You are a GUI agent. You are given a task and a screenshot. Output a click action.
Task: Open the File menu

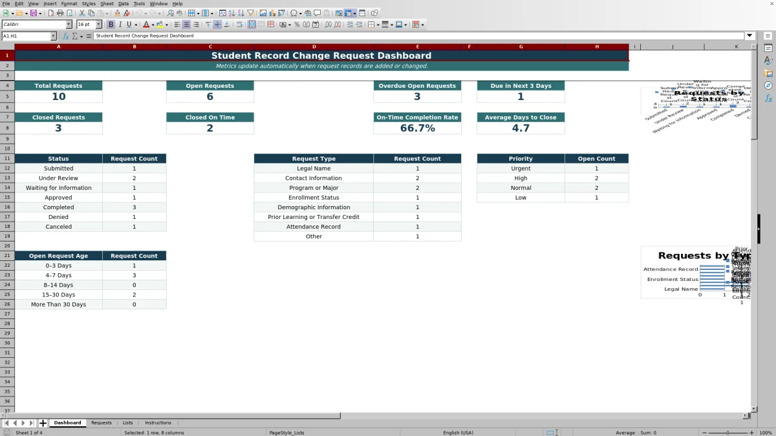coord(5,4)
